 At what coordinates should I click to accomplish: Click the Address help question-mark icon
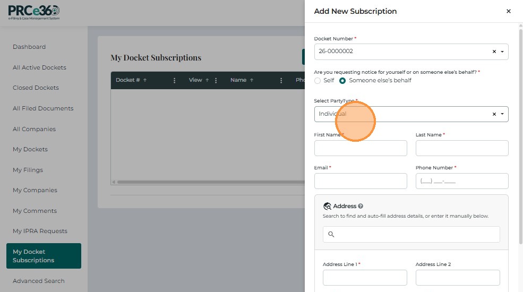[x=361, y=206]
